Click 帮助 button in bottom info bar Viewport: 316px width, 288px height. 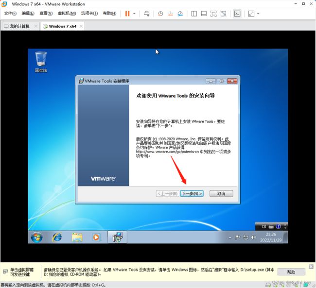(291, 272)
